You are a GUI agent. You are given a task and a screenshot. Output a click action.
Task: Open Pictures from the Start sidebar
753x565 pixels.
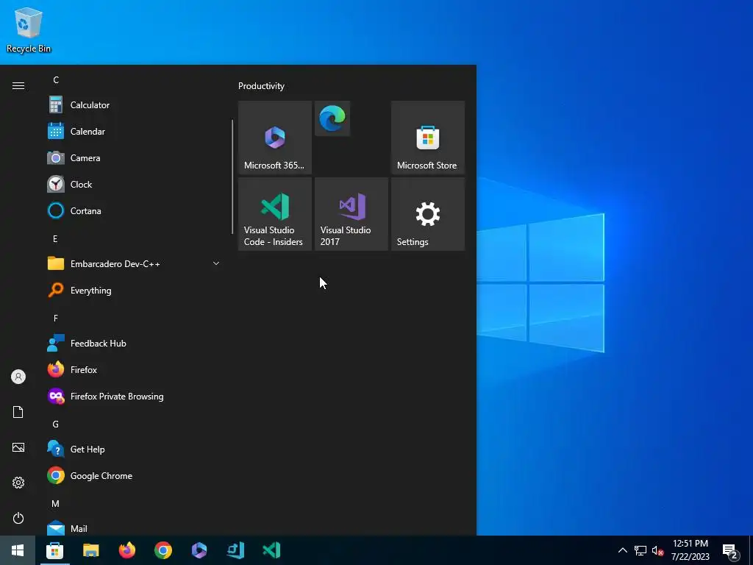point(18,447)
